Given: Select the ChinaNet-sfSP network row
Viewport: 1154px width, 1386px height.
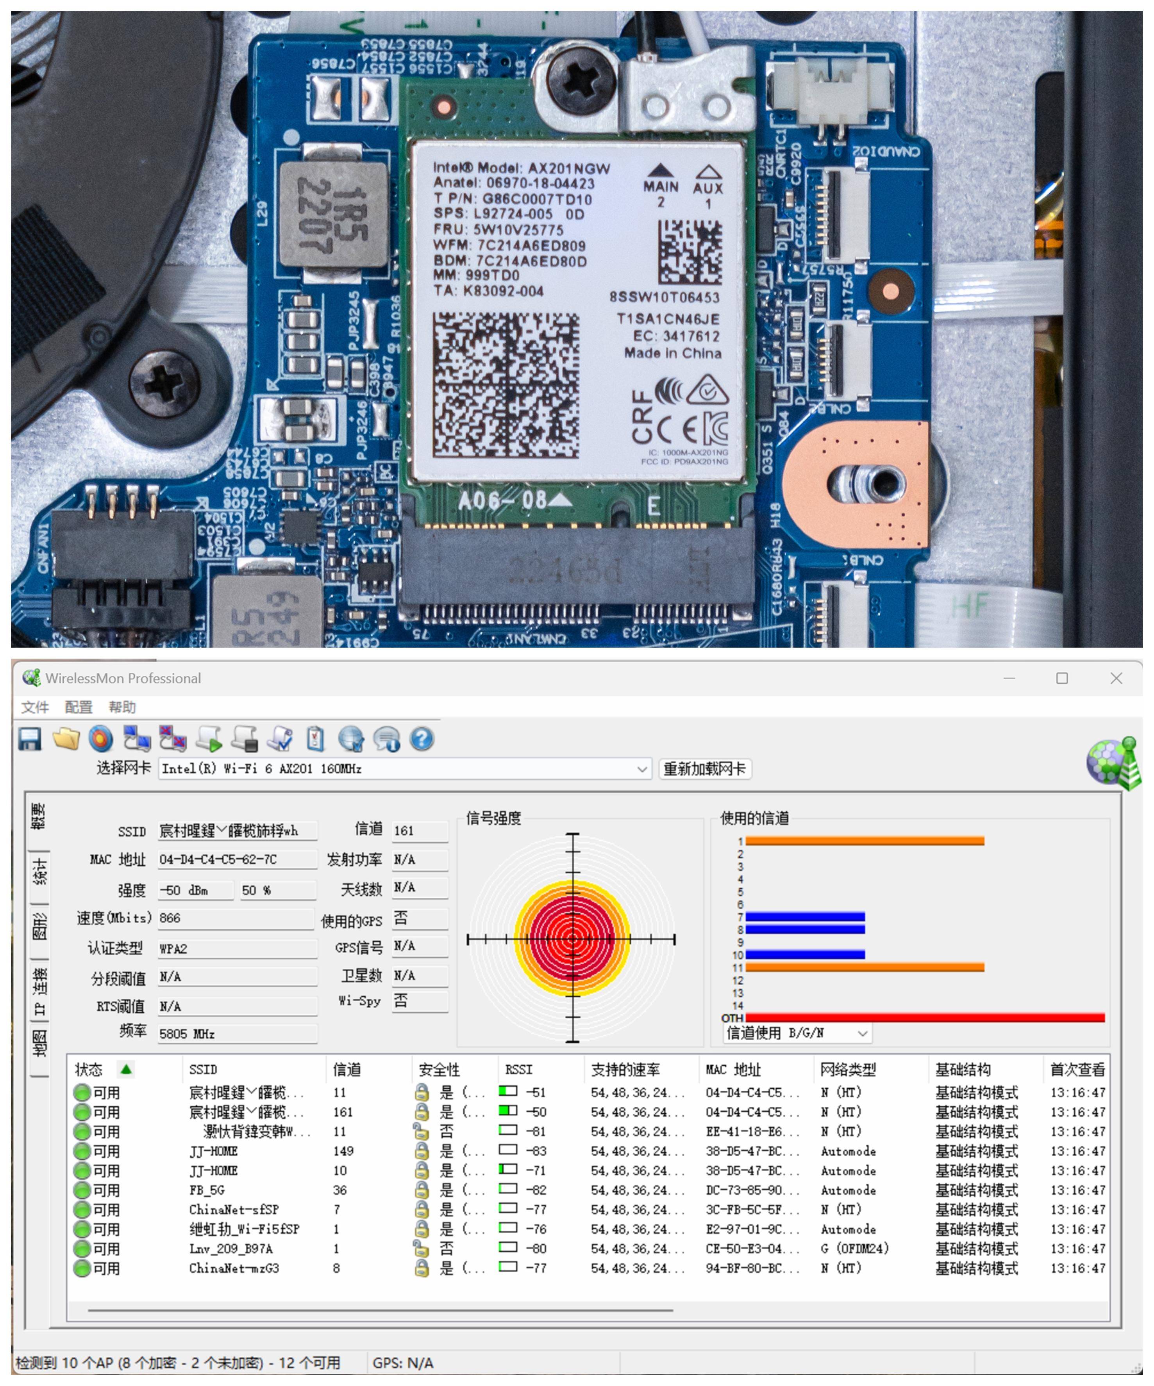Looking at the screenshot, I should click(589, 1210).
